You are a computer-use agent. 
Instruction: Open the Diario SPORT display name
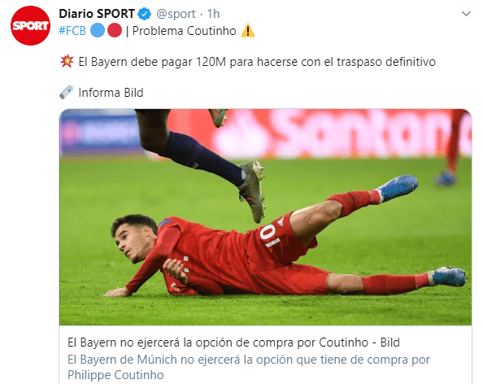97,14
